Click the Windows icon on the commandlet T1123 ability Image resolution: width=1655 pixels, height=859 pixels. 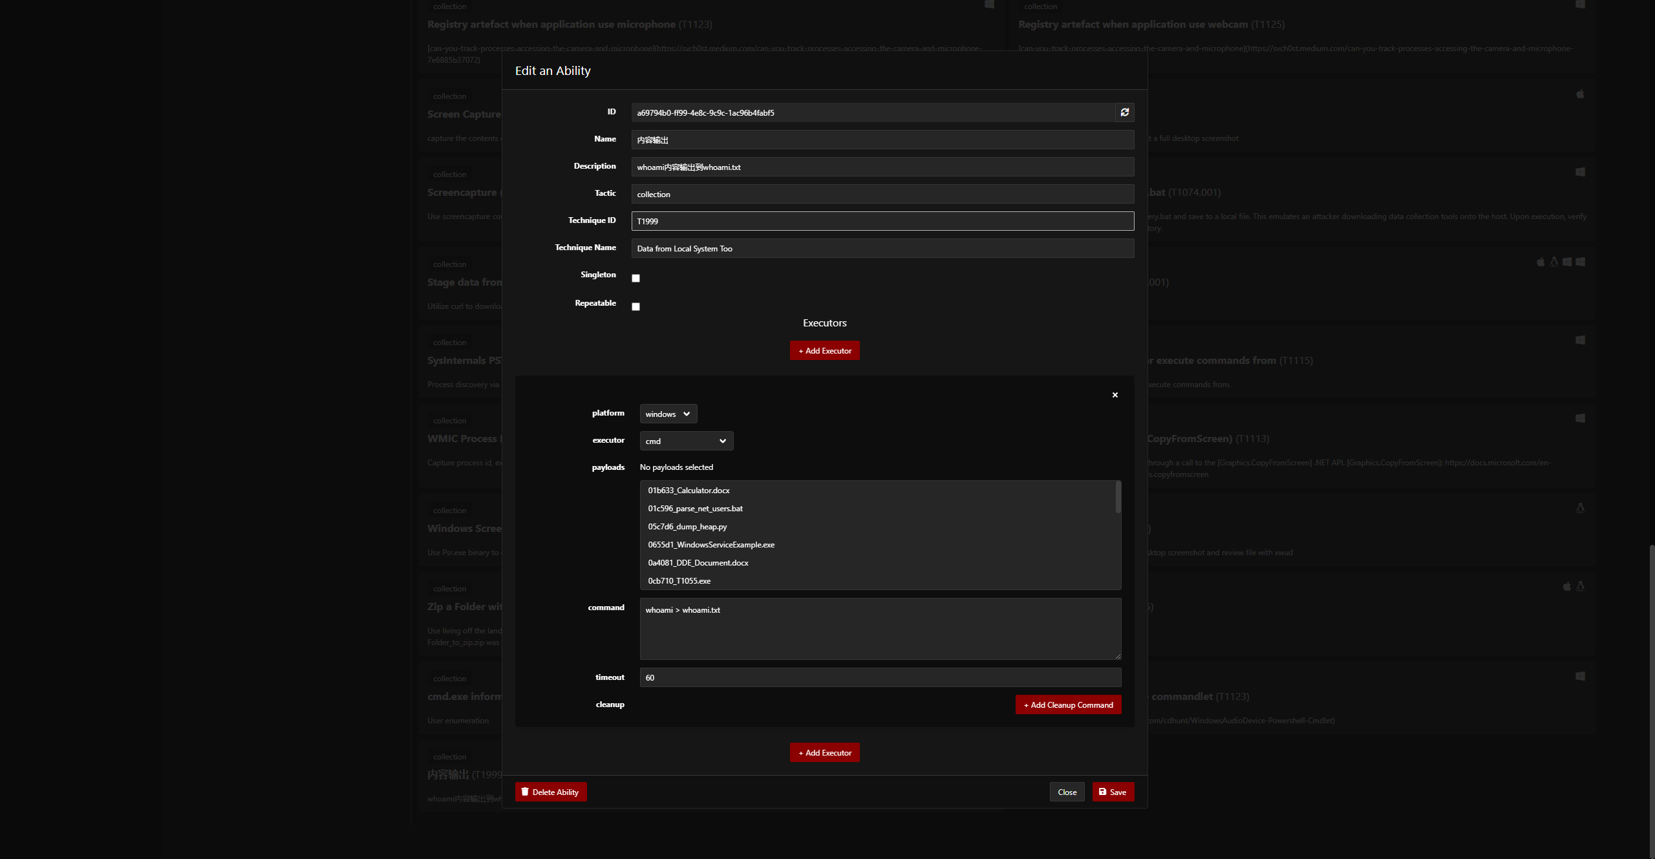[1580, 676]
